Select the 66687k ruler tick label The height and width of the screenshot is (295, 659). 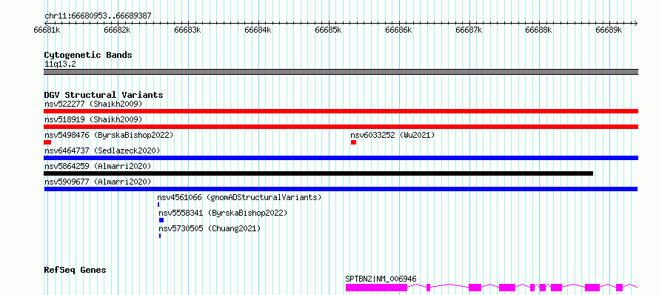point(469,30)
